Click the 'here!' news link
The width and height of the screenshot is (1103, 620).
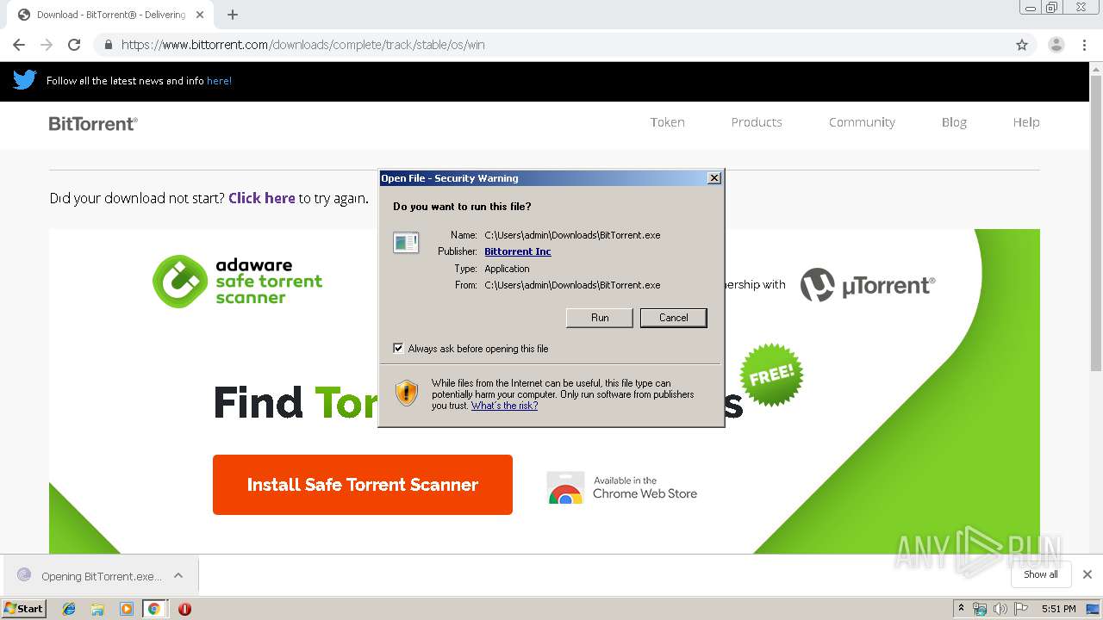click(219, 81)
